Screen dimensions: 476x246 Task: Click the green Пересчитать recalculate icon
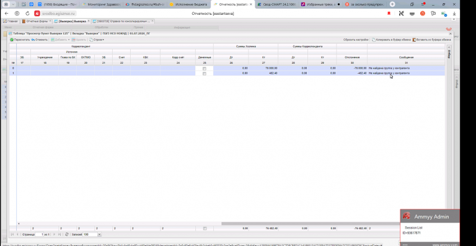pyautogui.click(x=12, y=40)
